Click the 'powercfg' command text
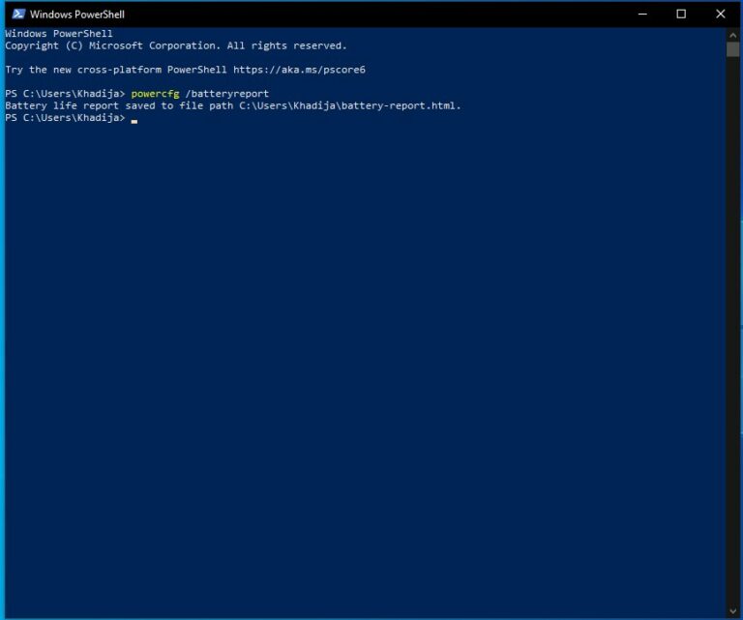743x620 pixels. coord(155,94)
